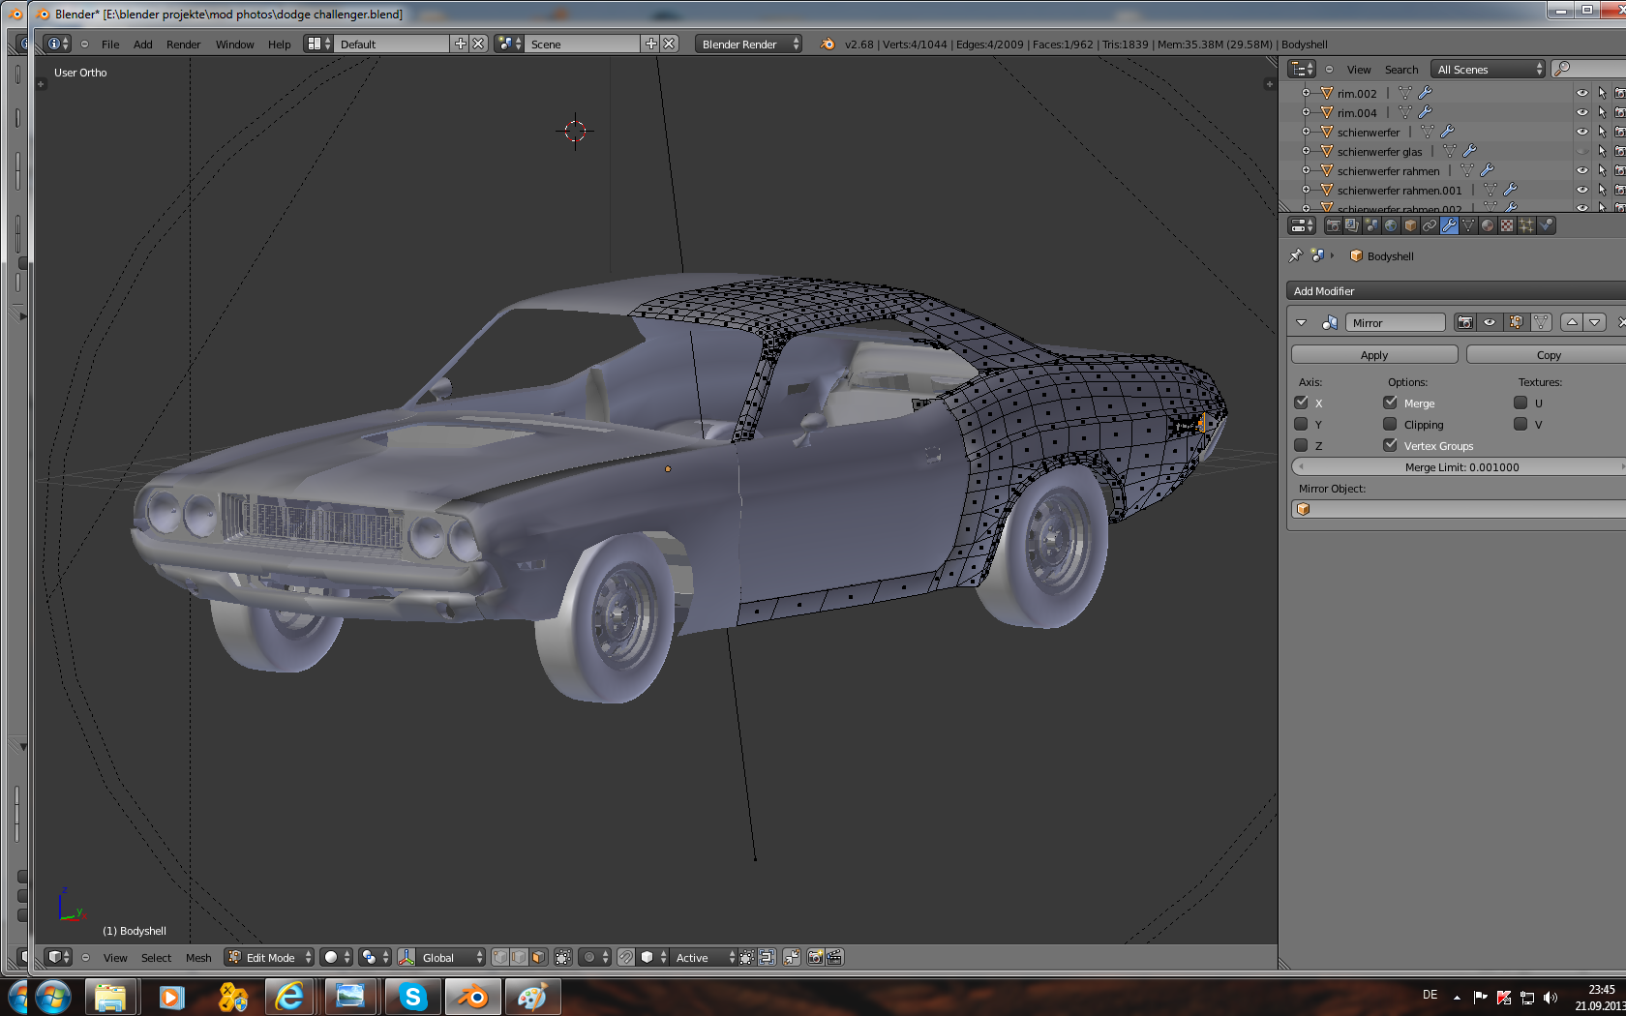The width and height of the screenshot is (1626, 1016).
Task: Open the All Scenes outliner dropdown
Action: click(x=1489, y=69)
